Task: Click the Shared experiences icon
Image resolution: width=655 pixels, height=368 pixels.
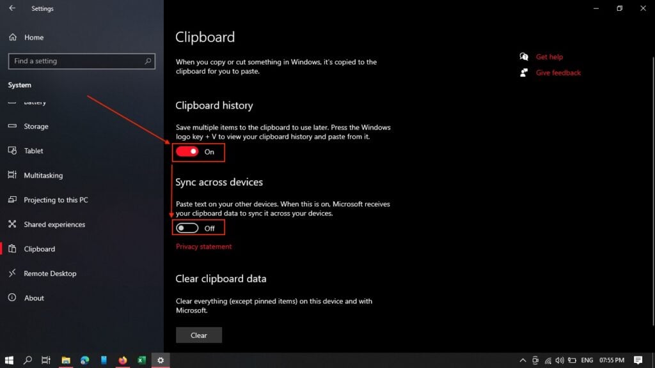Action: (12, 224)
